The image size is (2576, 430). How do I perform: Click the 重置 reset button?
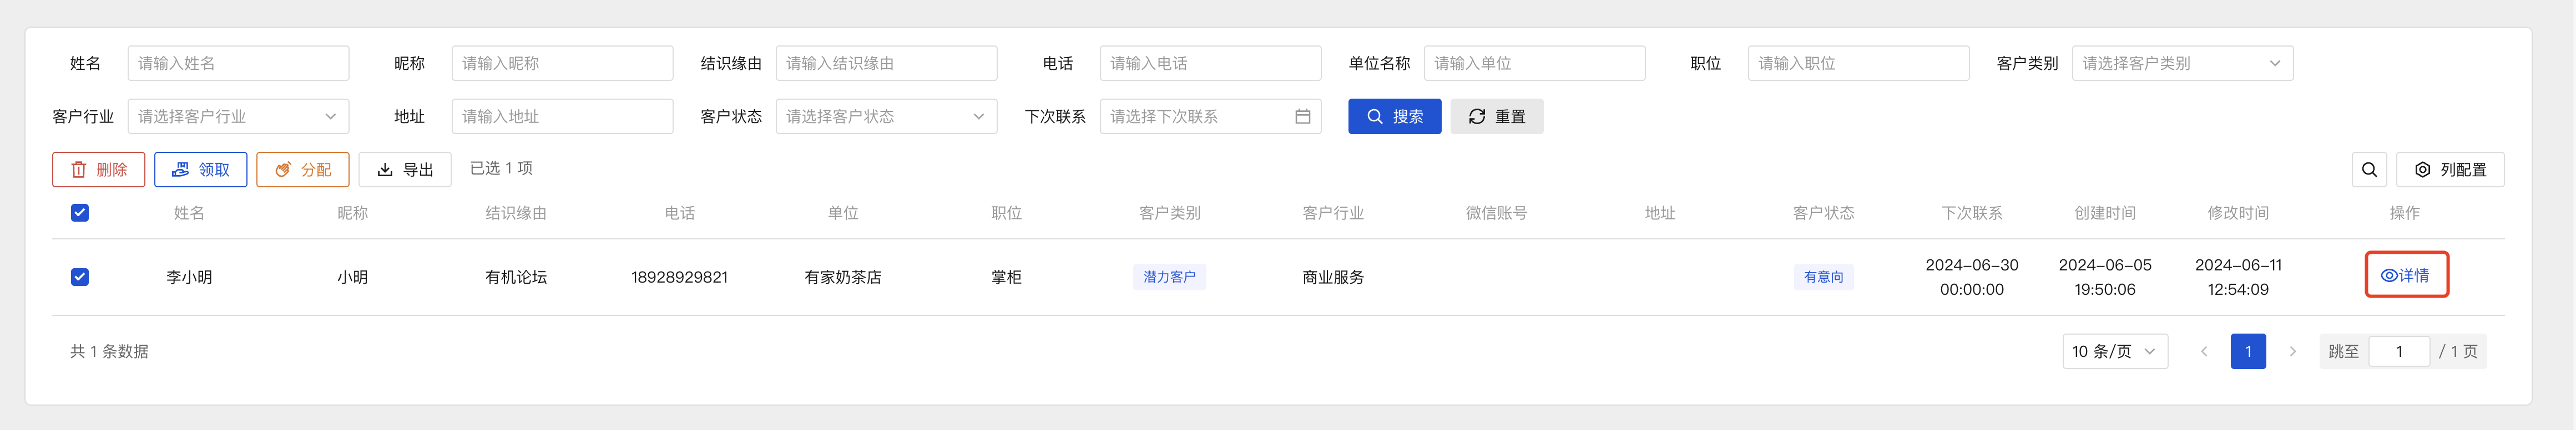click(1496, 117)
